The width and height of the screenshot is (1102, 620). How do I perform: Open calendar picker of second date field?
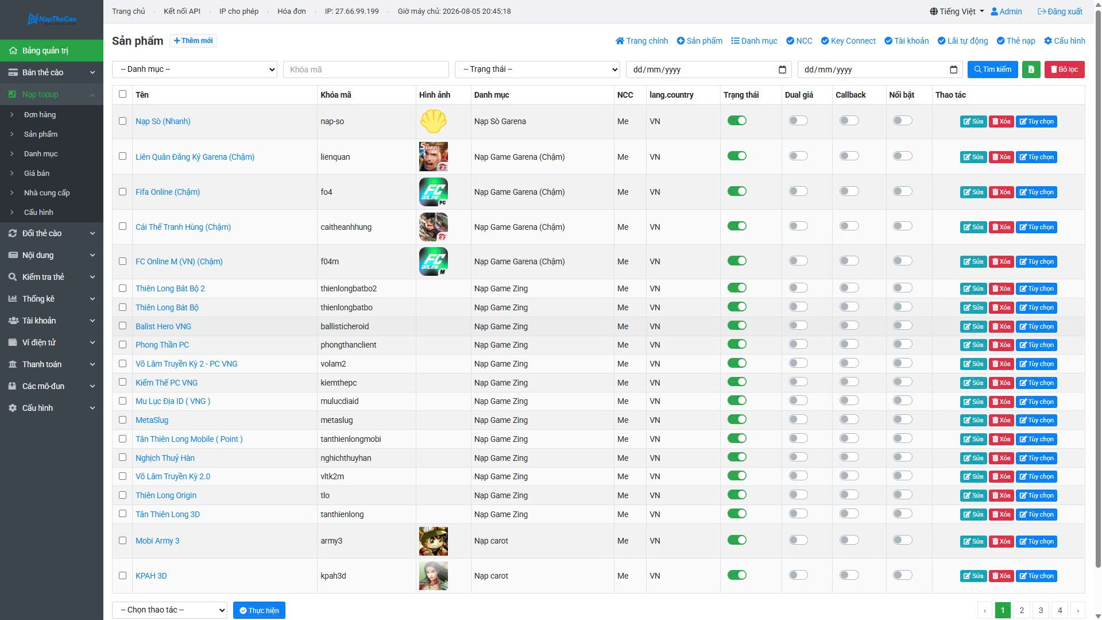click(x=953, y=70)
